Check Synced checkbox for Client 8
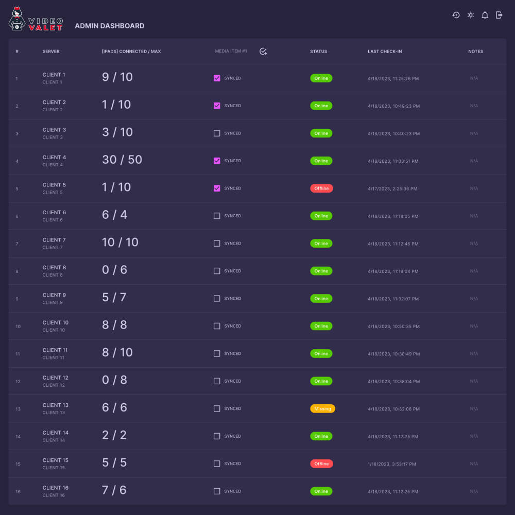Image resolution: width=515 pixels, height=515 pixels. (217, 271)
